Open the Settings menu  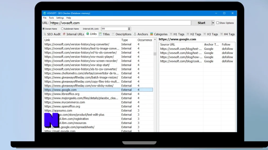coord(60,18)
